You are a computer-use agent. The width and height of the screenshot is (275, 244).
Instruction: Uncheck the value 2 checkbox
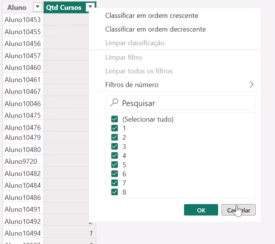click(115, 137)
